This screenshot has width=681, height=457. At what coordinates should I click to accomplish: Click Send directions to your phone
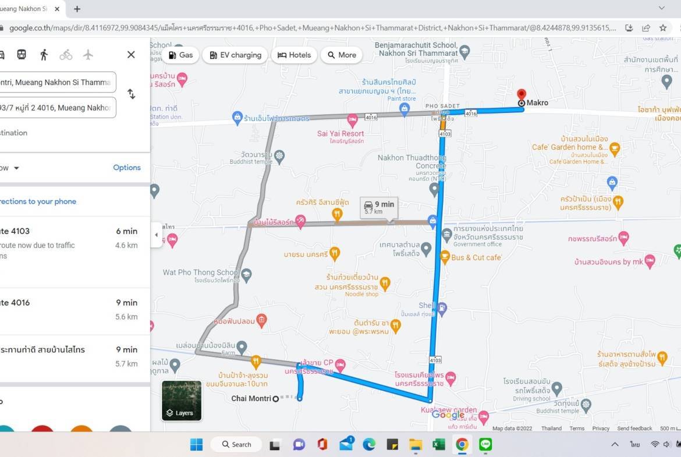38,201
